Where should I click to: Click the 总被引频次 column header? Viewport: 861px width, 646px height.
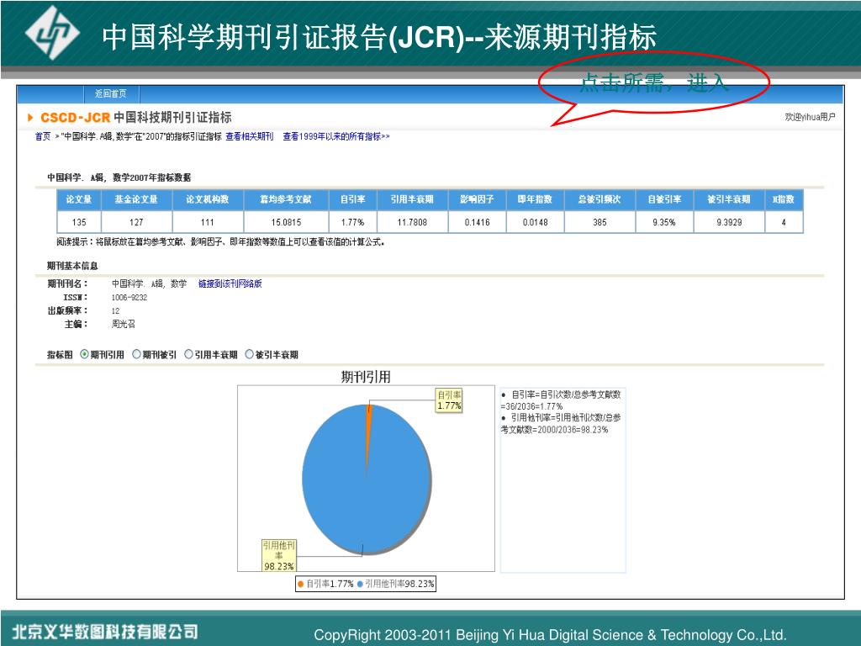600,199
